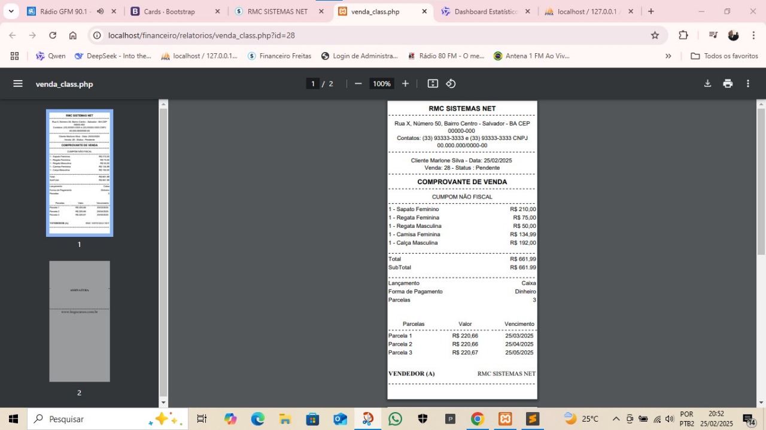Show hidden bookmarks with overflow chevron
The image size is (766, 430).
point(668,56)
